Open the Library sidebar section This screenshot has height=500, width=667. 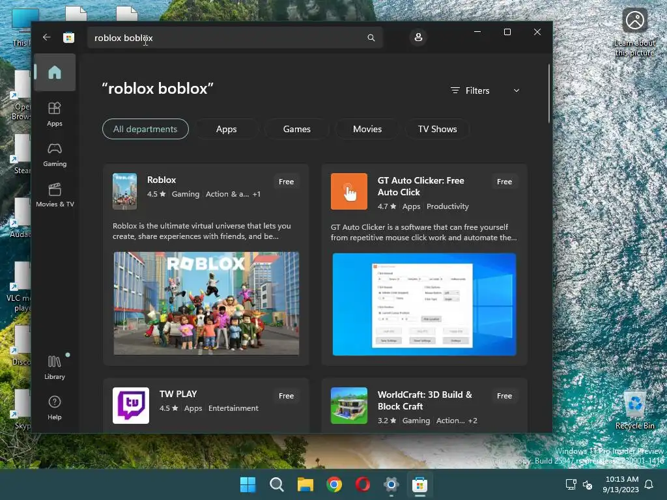[55, 368]
